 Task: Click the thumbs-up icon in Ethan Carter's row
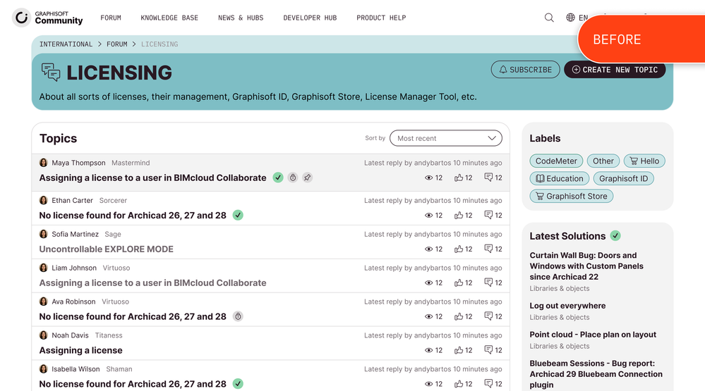coord(459,216)
